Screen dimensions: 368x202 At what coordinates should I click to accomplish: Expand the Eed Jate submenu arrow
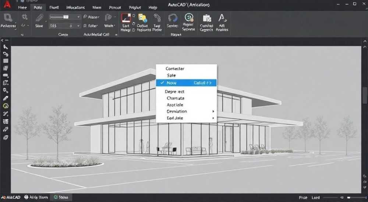(x=213, y=118)
